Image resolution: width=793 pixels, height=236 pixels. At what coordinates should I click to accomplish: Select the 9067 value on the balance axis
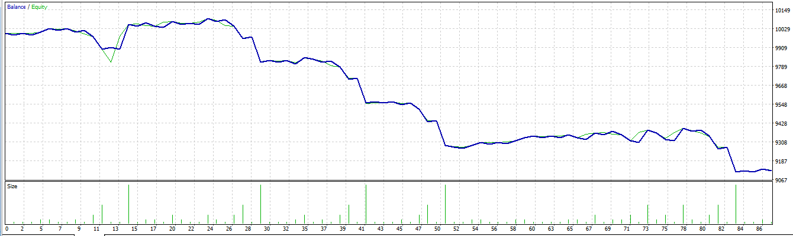[781, 181]
